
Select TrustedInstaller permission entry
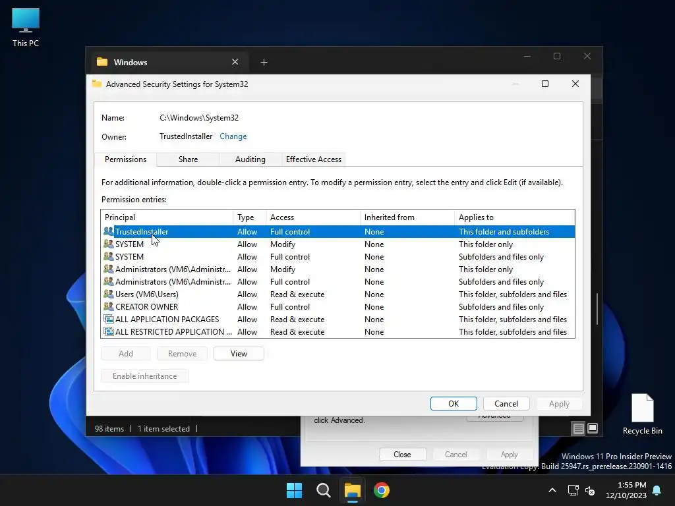click(338, 231)
